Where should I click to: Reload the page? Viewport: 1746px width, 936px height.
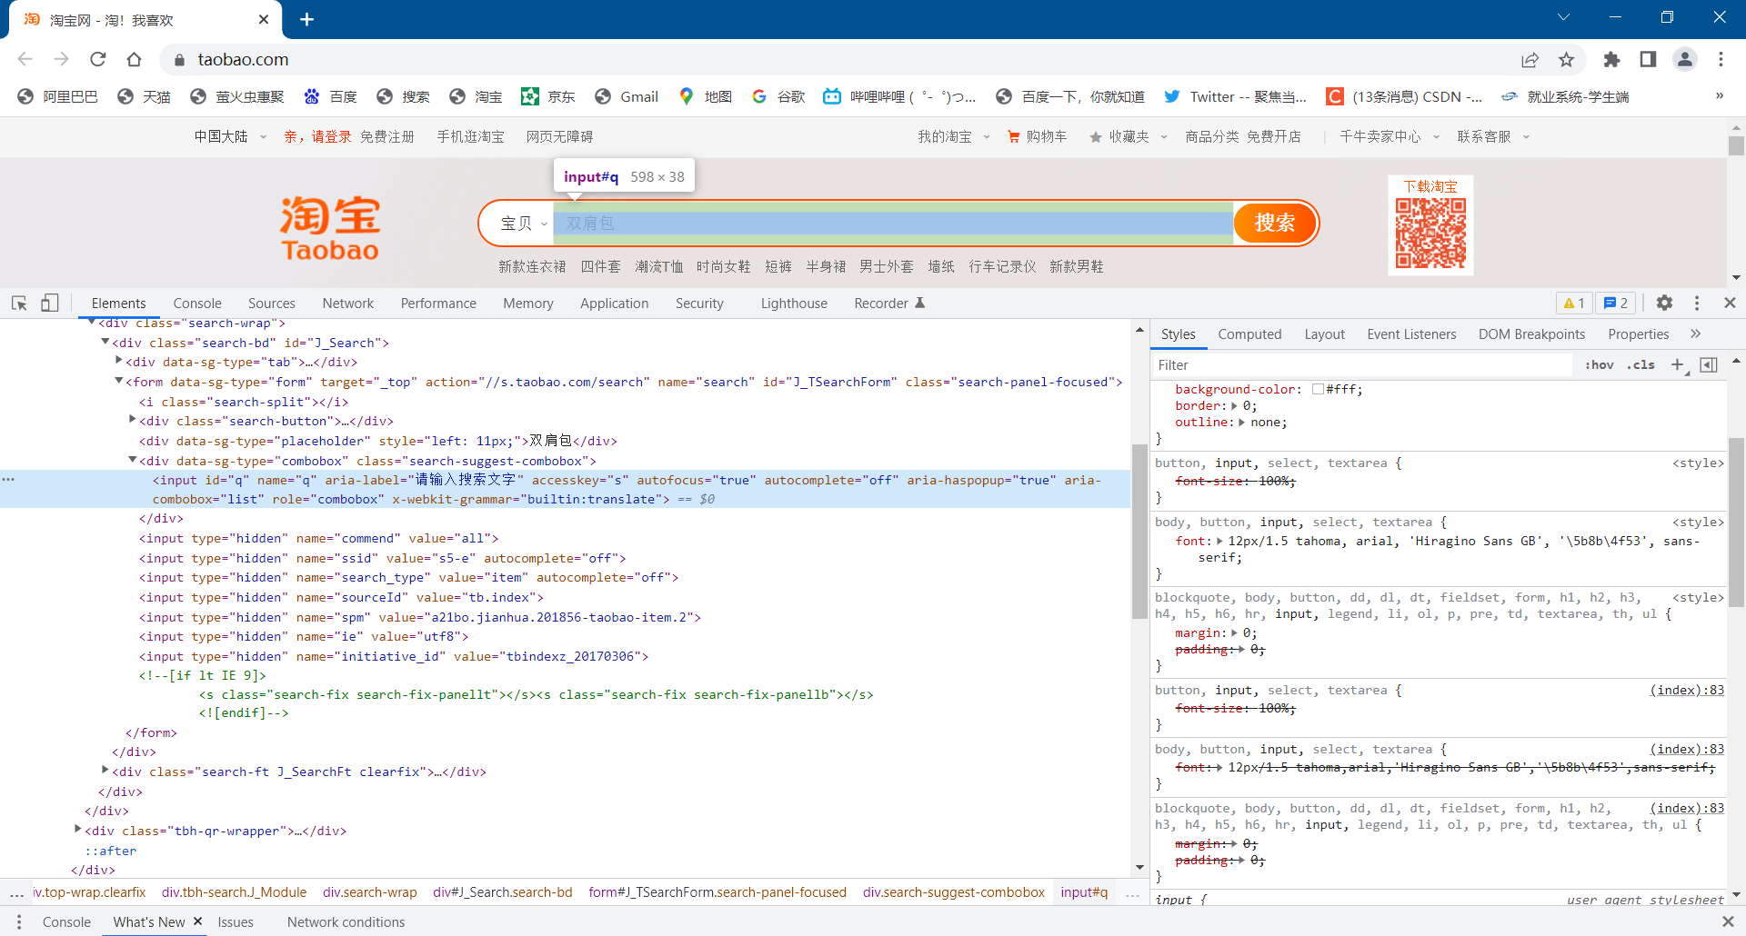(98, 59)
